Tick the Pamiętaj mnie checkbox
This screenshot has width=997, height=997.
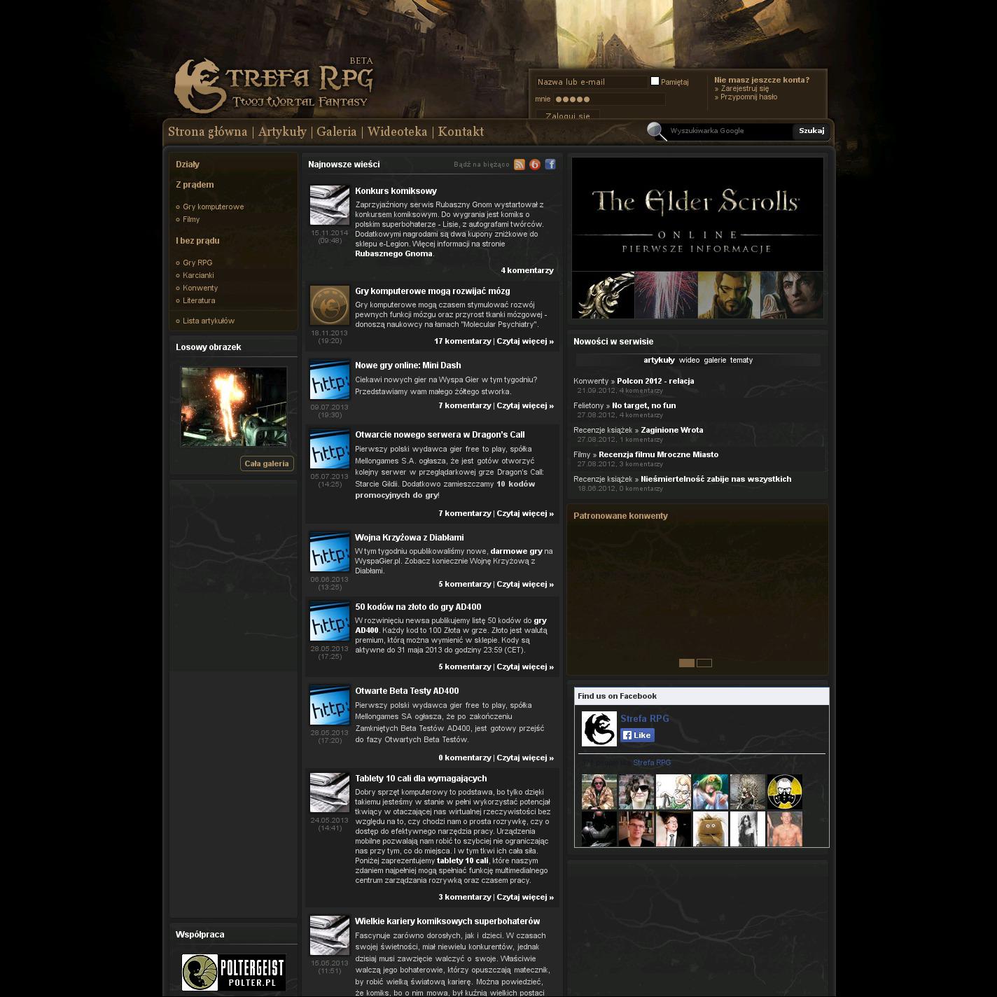(655, 81)
